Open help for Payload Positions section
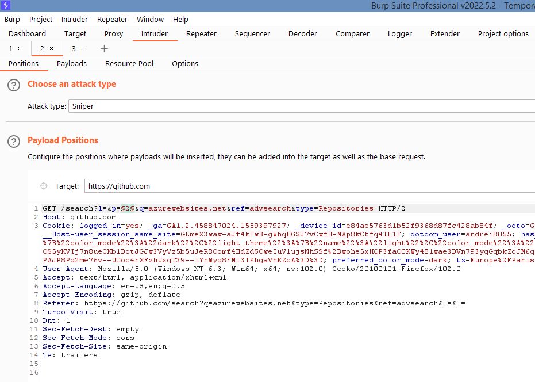 [14, 142]
